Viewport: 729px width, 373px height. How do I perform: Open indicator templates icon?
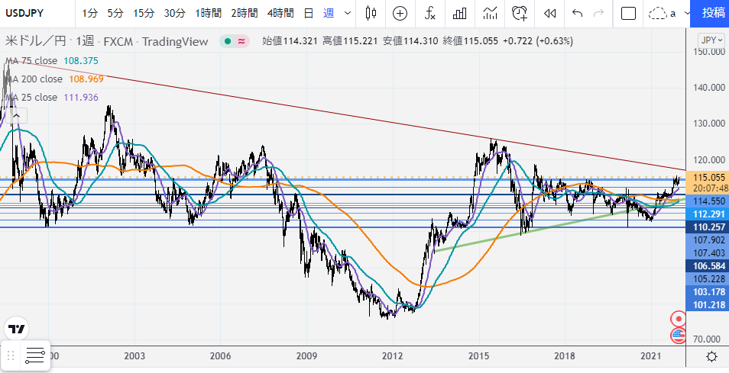[x=490, y=14]
